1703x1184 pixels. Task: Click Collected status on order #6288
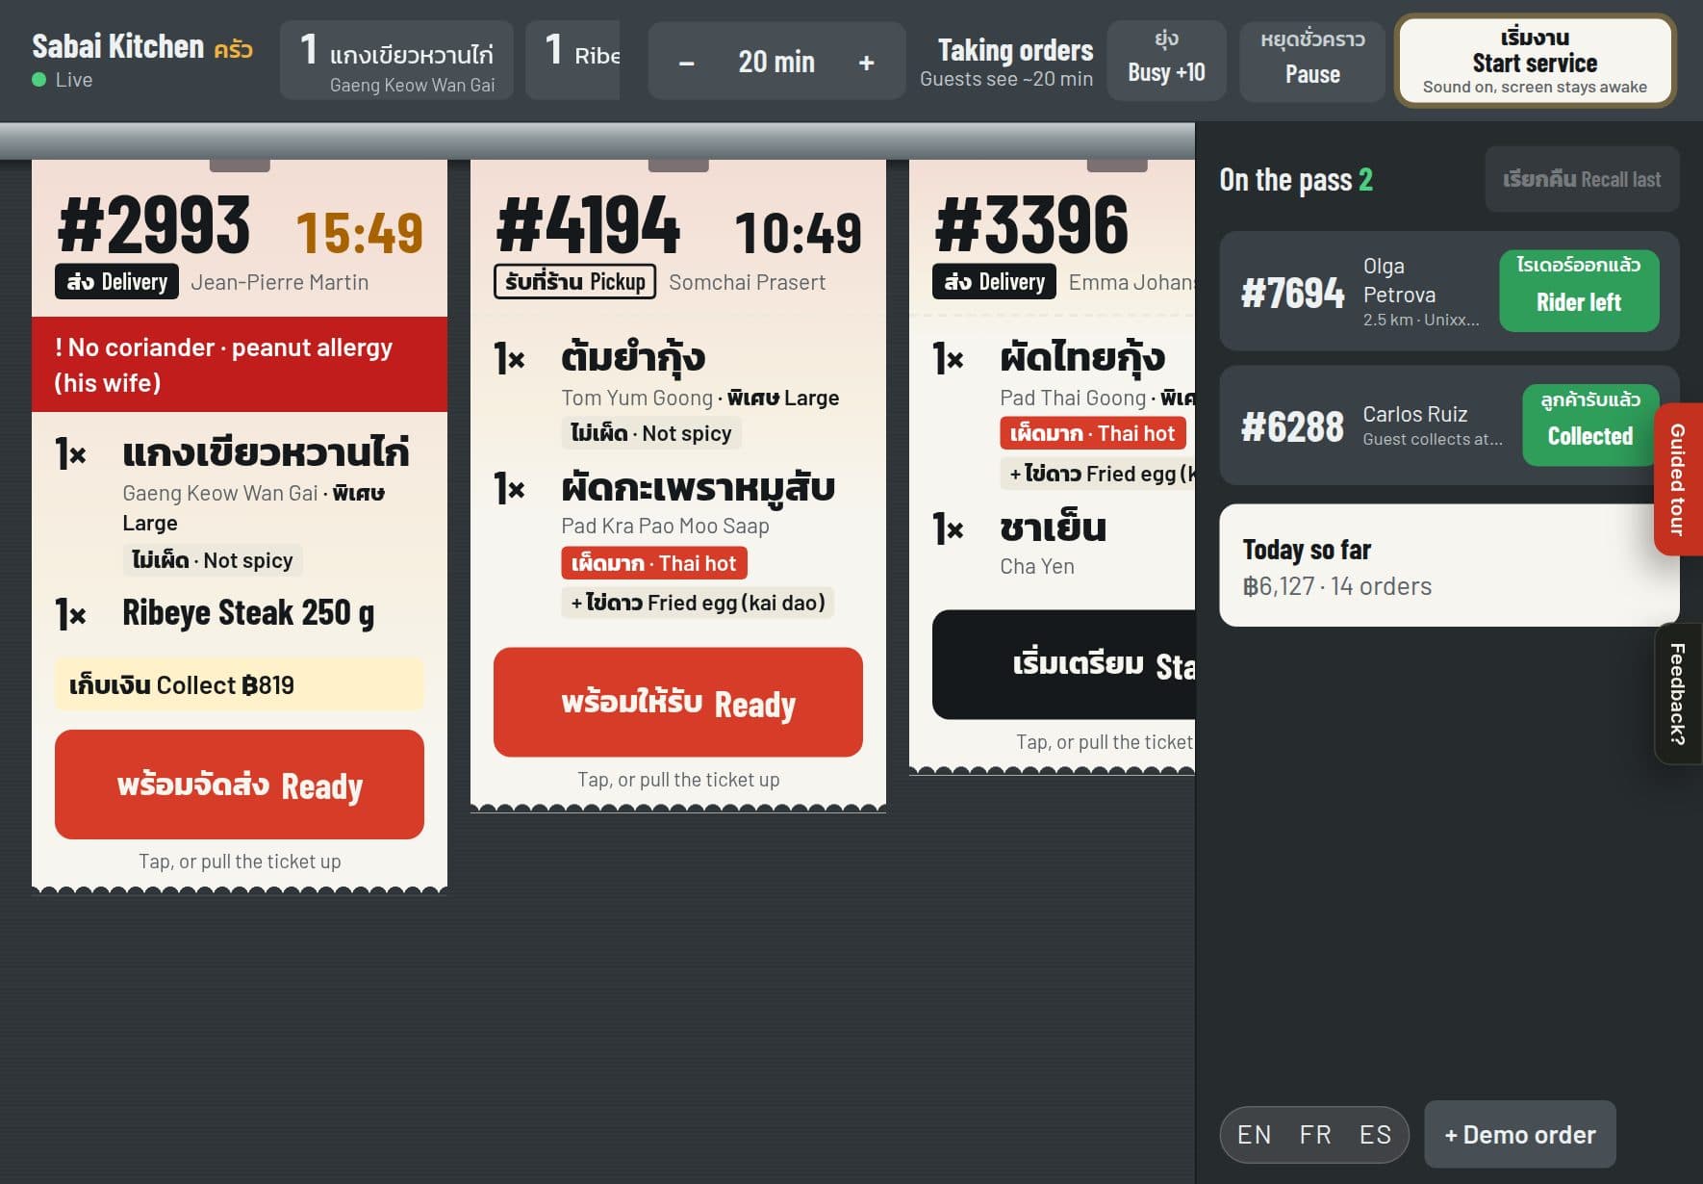1589,425
